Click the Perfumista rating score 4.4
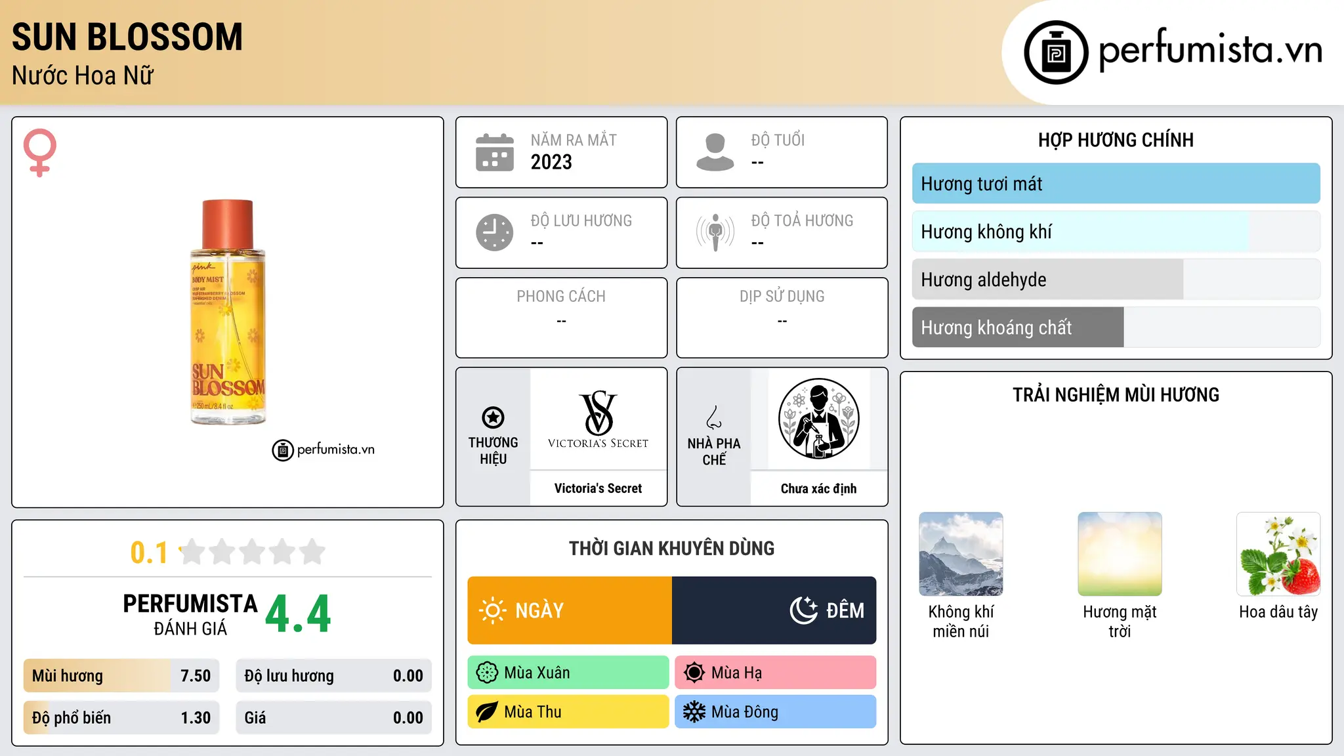Screen dimensions: 1344x756 pyautogui.click(x=298, y=614)
